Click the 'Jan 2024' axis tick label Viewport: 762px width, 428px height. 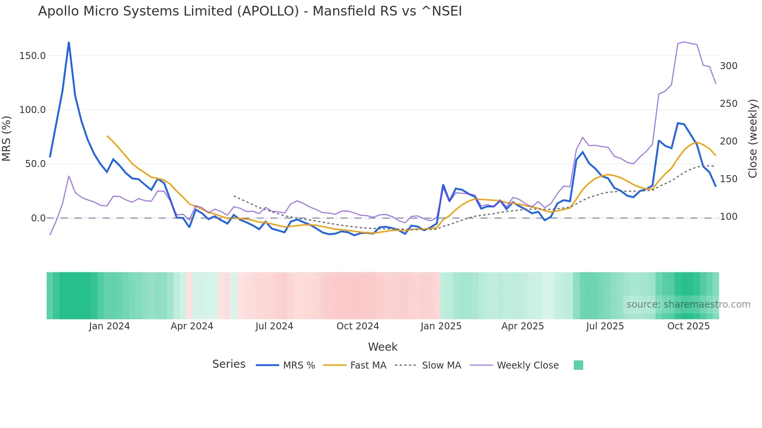point(109,326)
